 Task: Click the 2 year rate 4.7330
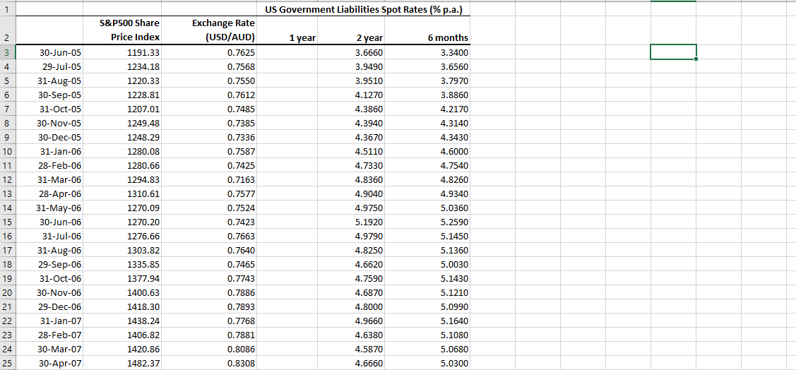(x=351, y=165)
